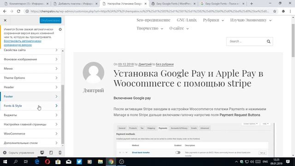Open the Action Center notifications
Screen dimensions: 295x166
288,162
